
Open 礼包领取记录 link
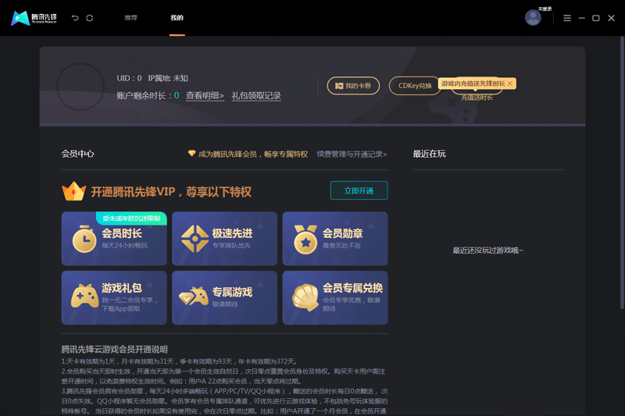(256, 95)
